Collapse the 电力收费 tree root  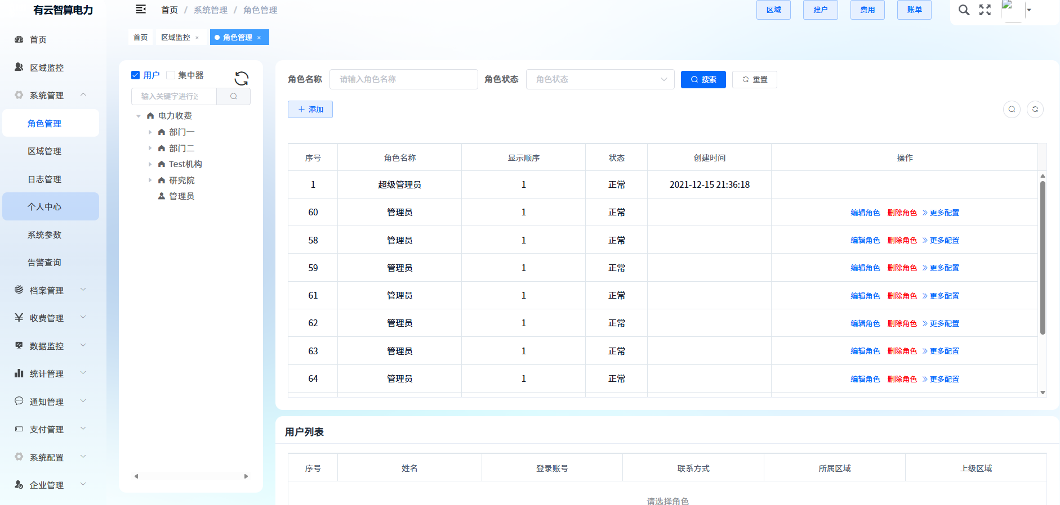pos(139,116)
